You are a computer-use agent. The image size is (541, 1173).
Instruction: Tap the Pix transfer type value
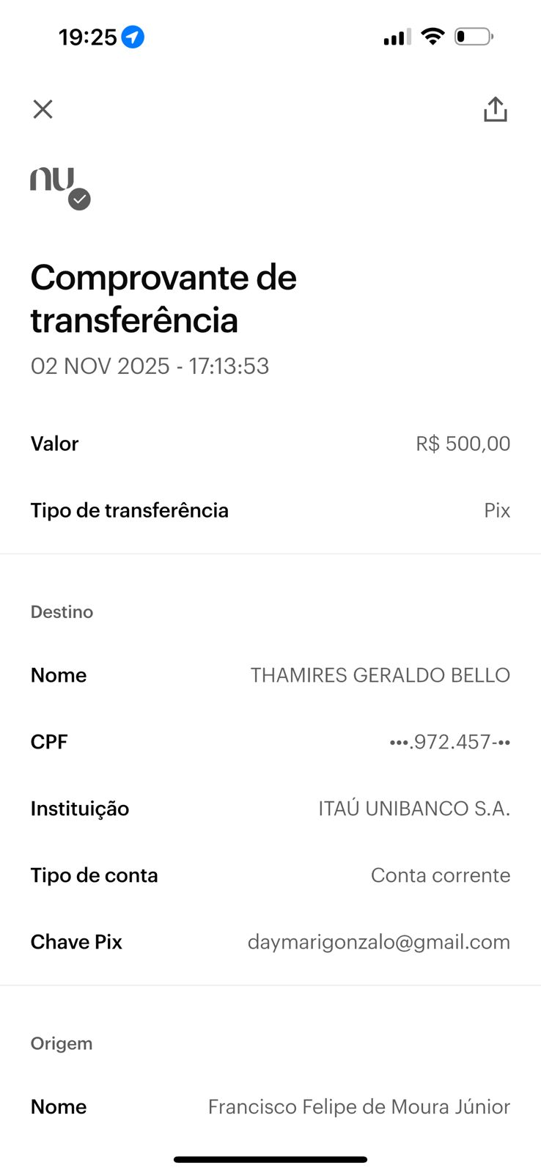point(497,510)
